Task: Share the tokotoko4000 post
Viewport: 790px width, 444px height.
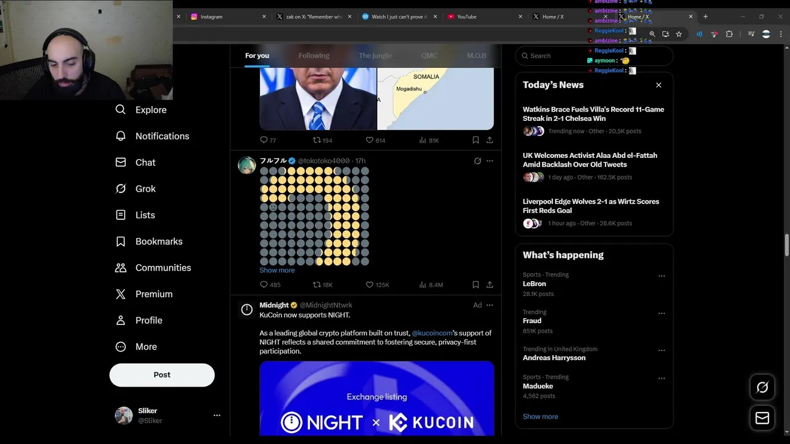Action: [x=489, y=285]
